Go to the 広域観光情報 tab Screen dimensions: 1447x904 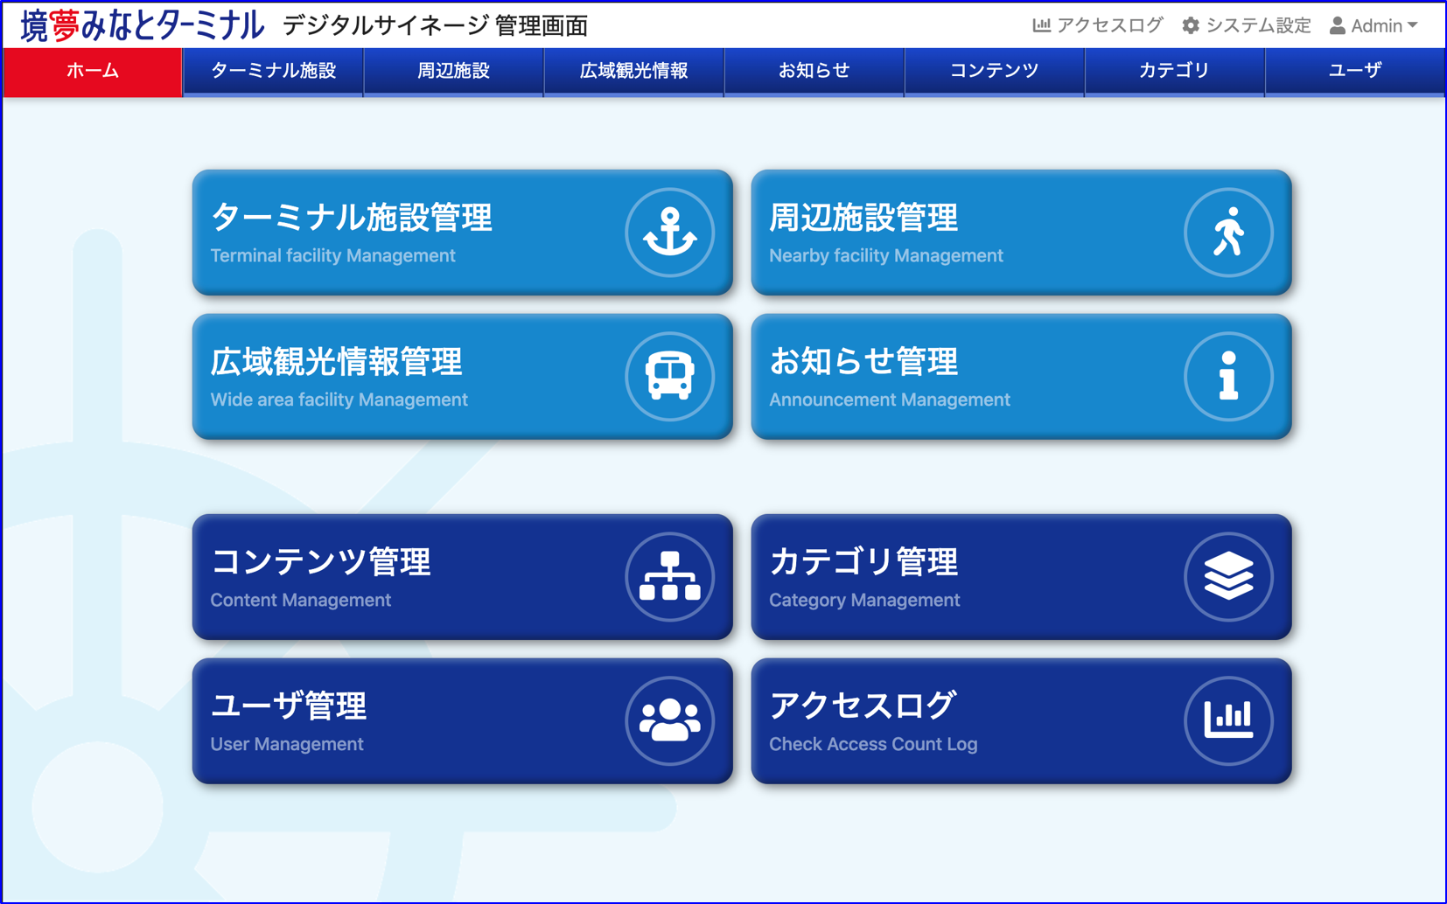tap(633, 72)
